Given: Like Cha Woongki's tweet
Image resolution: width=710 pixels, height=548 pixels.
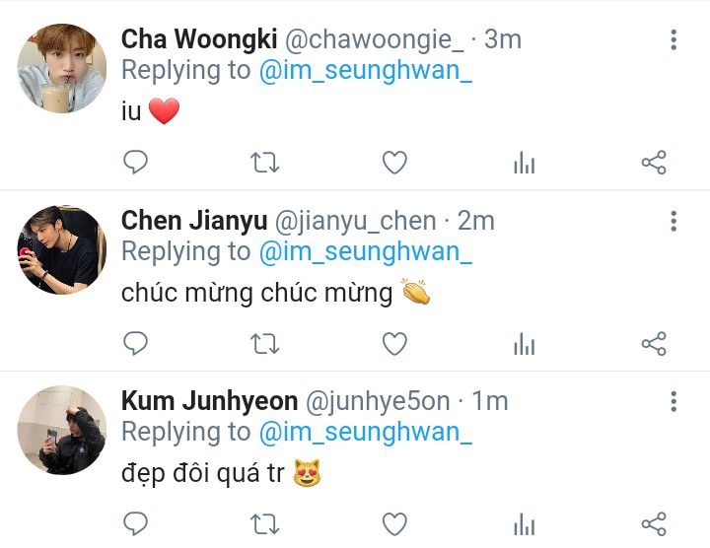Looking at the screenshot, I should (x=394, y=163).
